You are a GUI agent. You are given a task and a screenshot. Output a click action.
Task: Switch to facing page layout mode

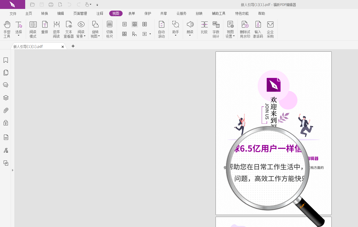point(144,24)
